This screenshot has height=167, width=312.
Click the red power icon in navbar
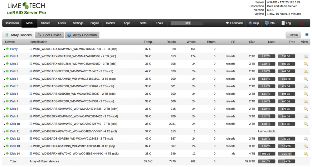pos(302,23)
